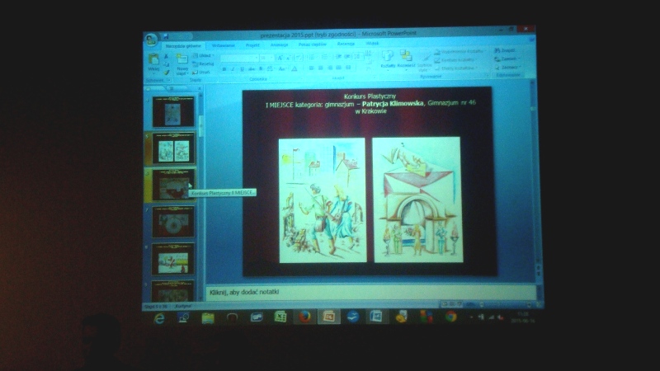This screenshot has width=660, height=371.
Task: Switch to Word from the taskbar
Action: pos(376,317)
